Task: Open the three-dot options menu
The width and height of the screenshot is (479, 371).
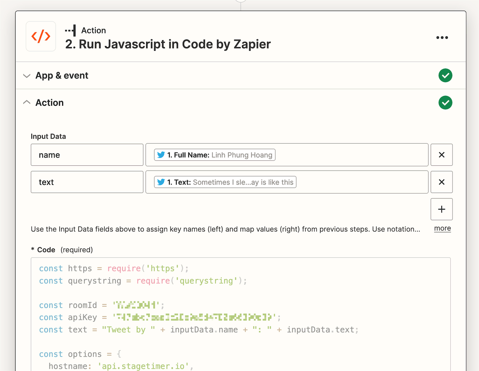Action: [442, 37]
